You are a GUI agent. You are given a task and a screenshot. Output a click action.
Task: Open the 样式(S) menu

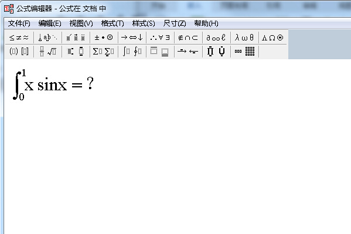coord(144,23)
